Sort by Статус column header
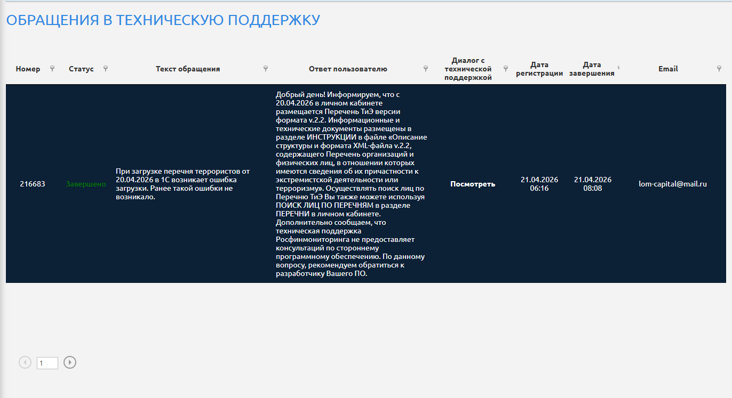732x398 pixels. (x=81, y=69)
